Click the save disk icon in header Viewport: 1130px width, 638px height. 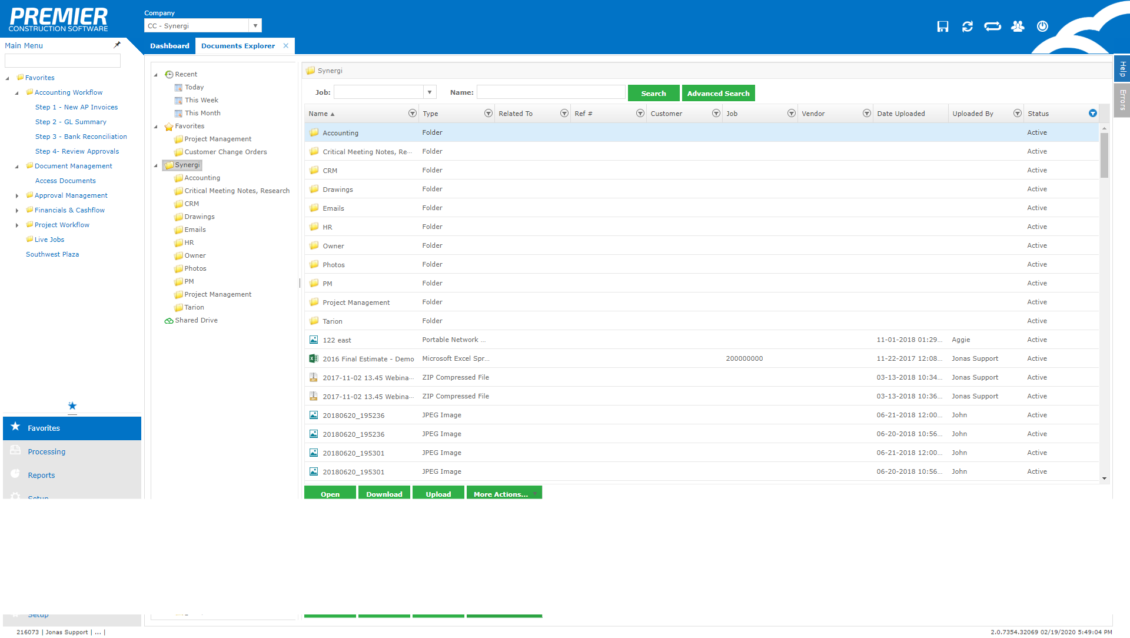pyautogui.click(x=943, y=26)
